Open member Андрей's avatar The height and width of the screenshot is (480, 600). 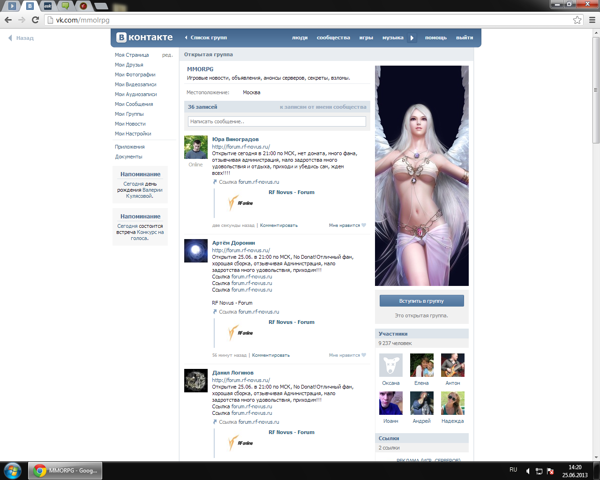422,403
